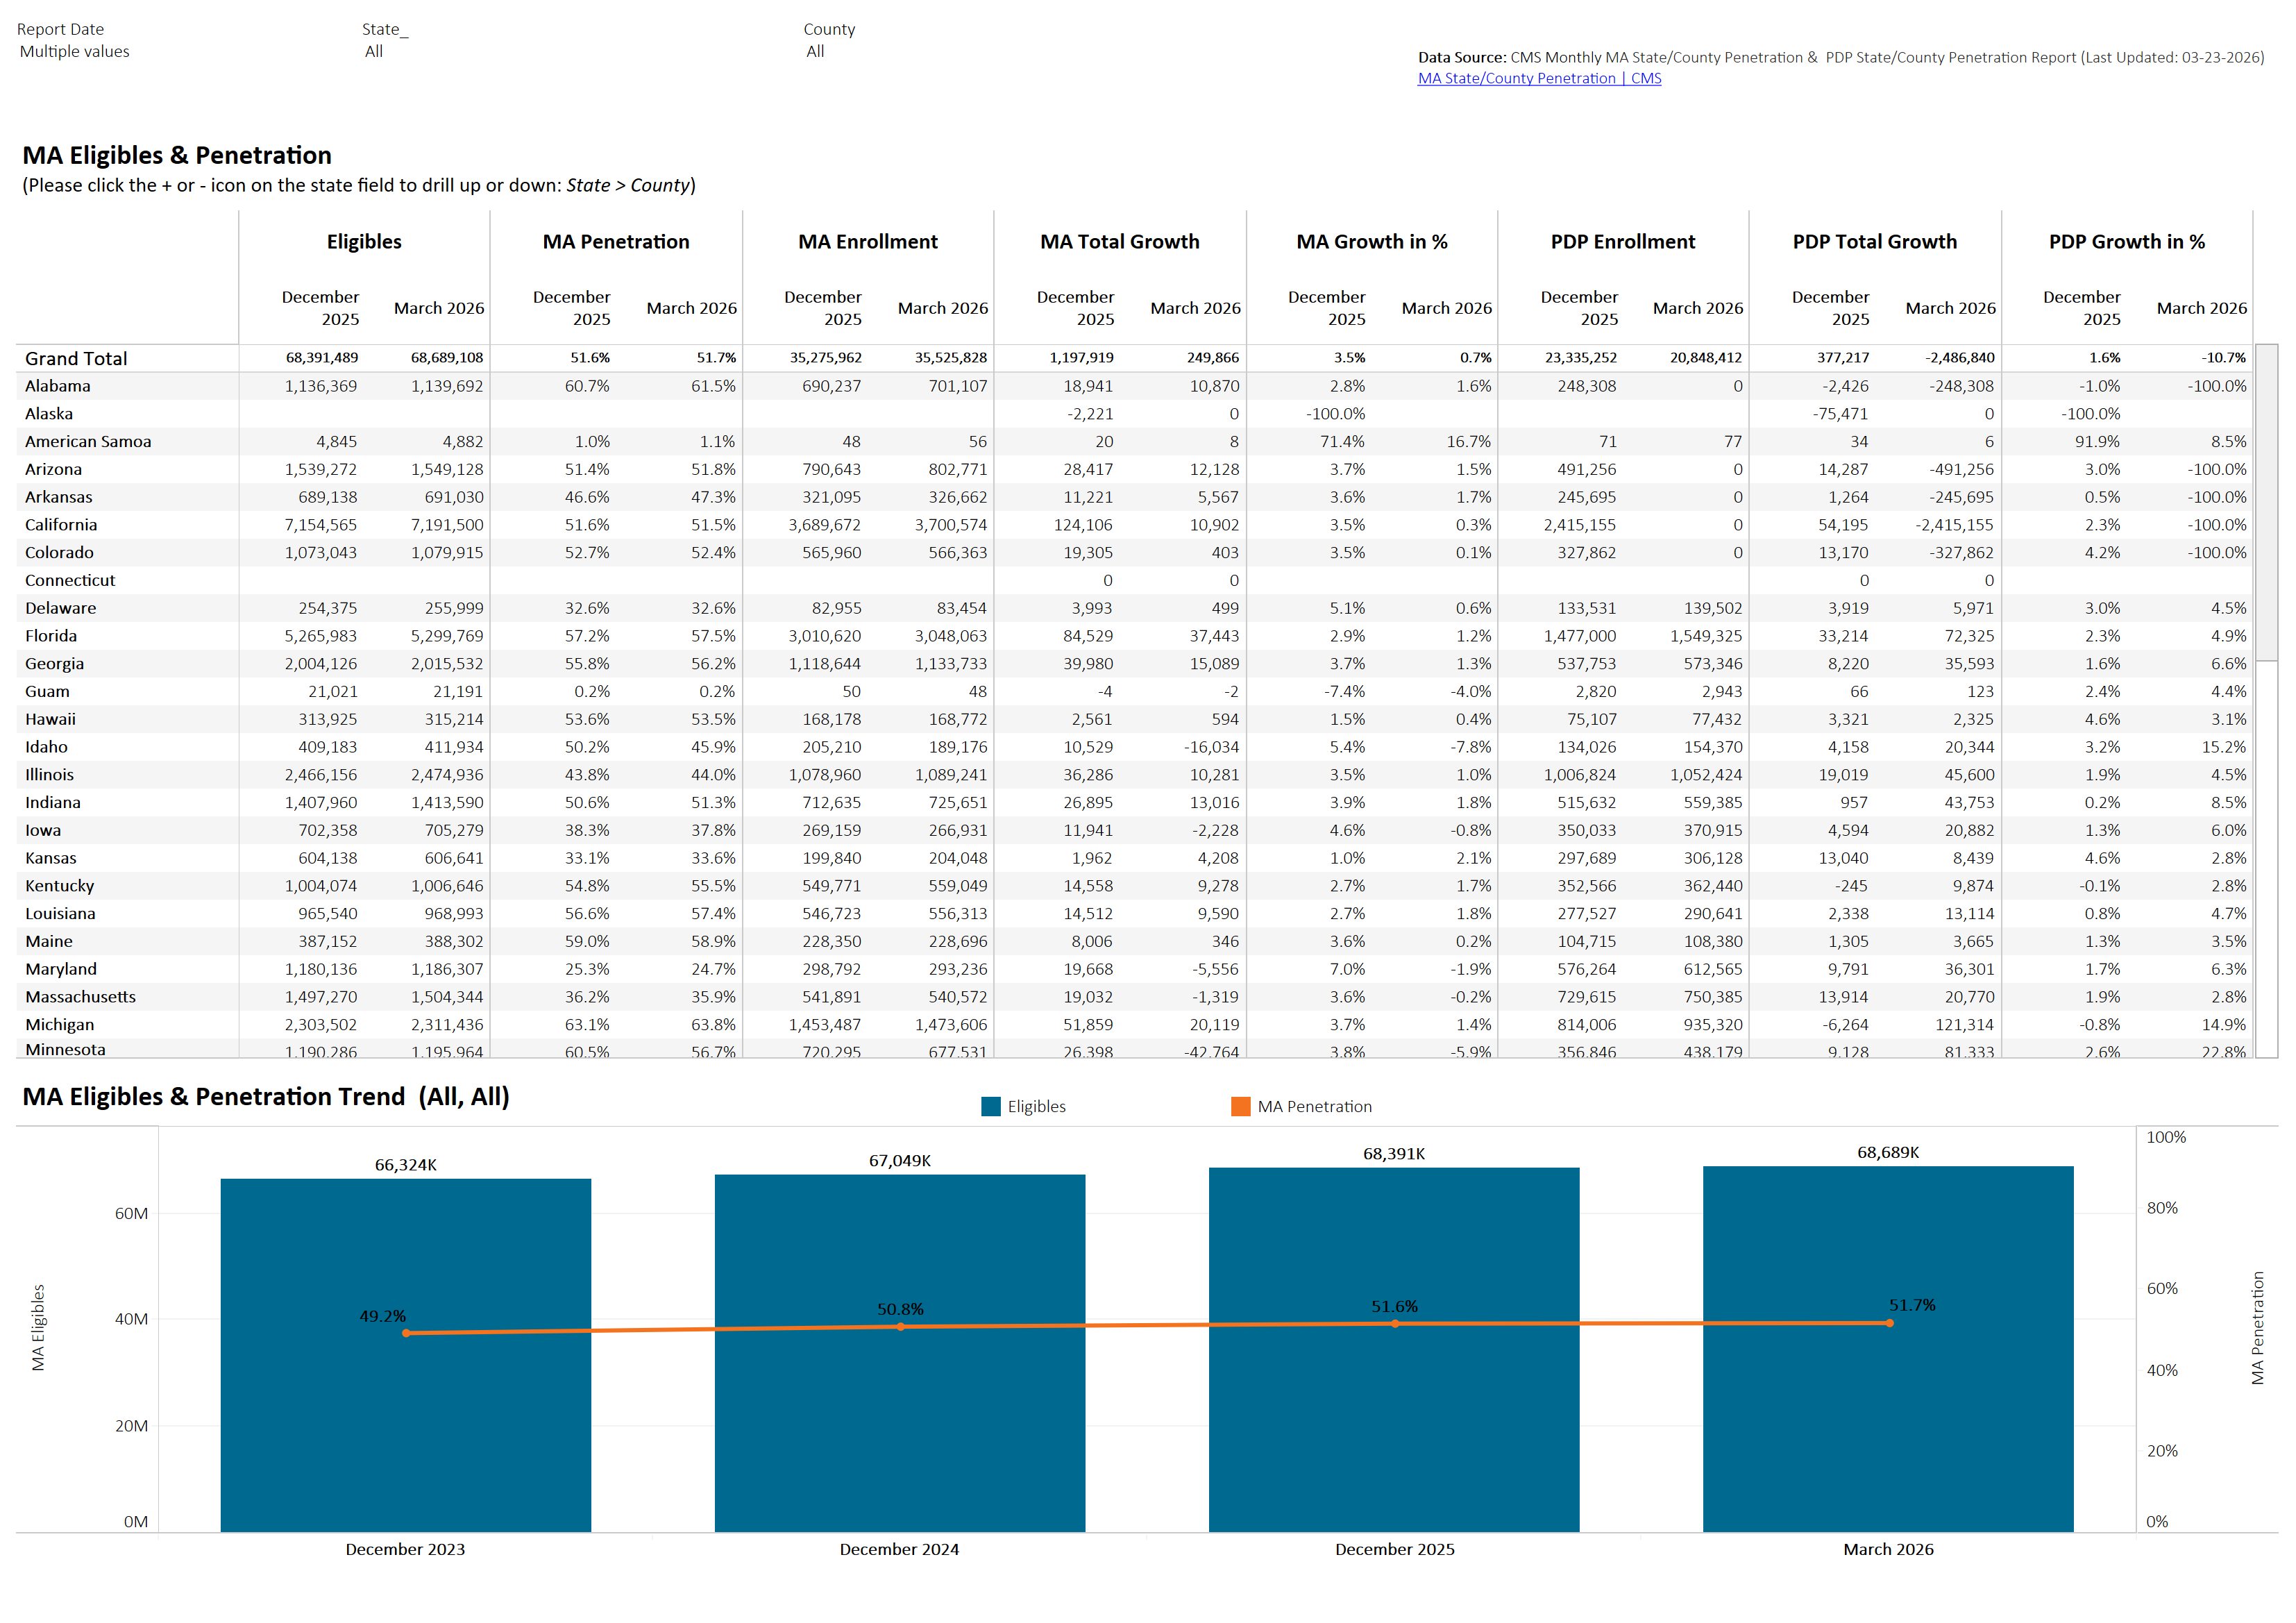Open the County filter showing All

[815, 51]
